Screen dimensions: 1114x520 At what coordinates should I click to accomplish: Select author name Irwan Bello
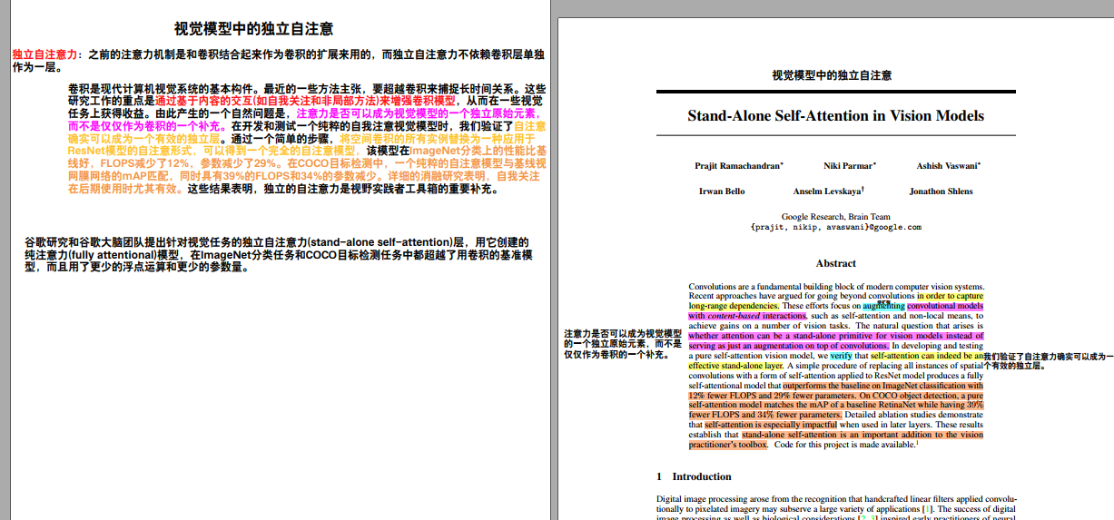(723, 191)
